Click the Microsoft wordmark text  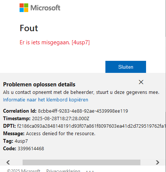coord(46,8)
